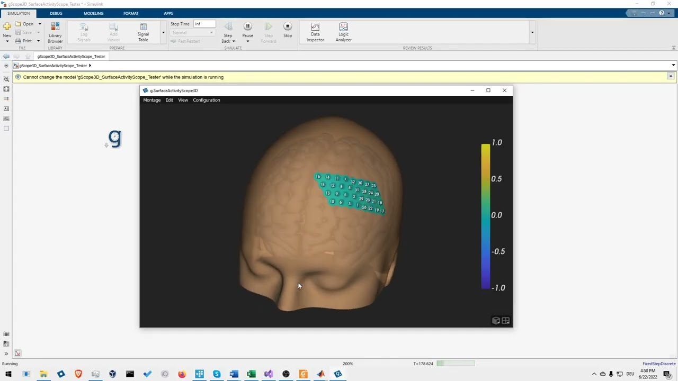
Task: Select the Zoom tool in left palette
Action: [x=6, y=79]
